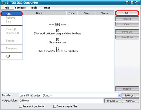141x110 pixels.
Task: Sort by the Type column header
Action: (72, 13)
